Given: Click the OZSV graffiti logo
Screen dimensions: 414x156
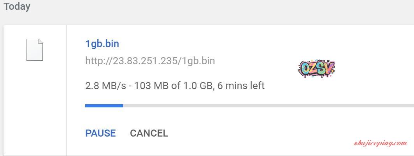Looking at the screenshot, I should click(x=316, y=69).
